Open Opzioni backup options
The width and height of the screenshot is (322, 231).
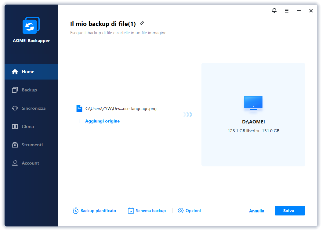189,211
